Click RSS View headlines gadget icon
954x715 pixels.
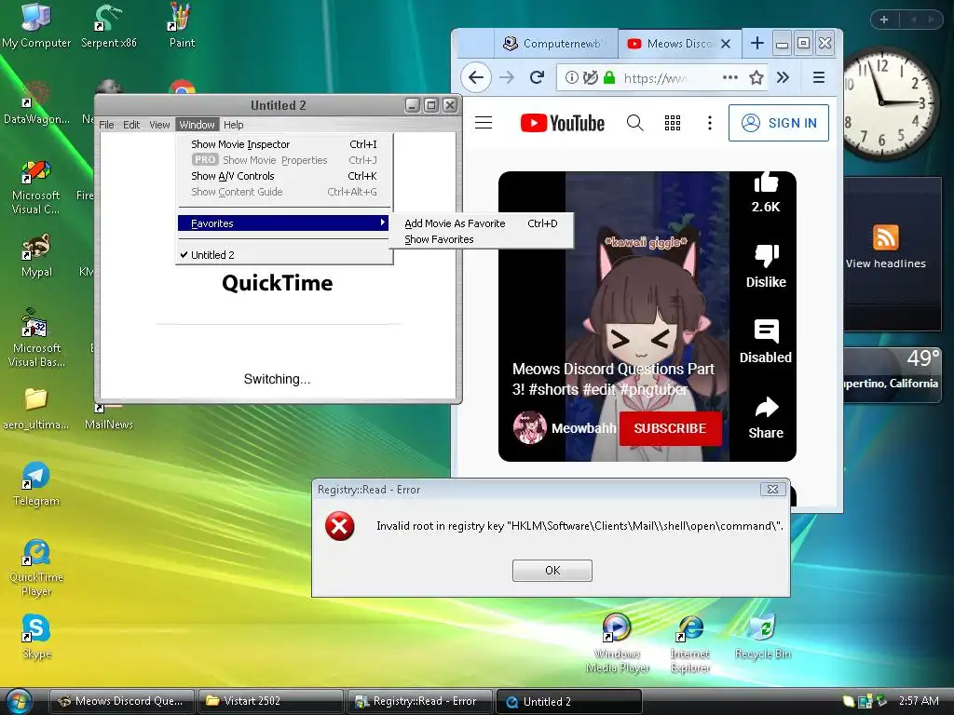coord(886,237)
